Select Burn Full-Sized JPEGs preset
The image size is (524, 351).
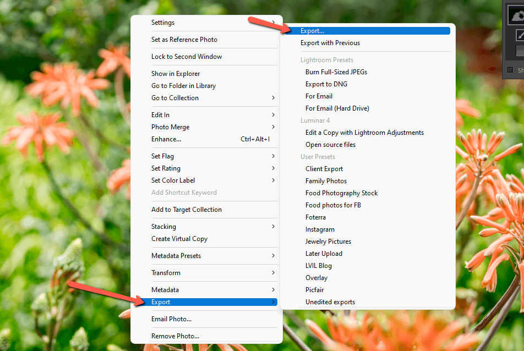click(x=368, y=72)
